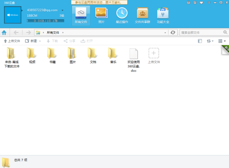Viewport: 229px width, 168px height.
Task: Expand account dropdown next to email
Action: click(62, 11)
